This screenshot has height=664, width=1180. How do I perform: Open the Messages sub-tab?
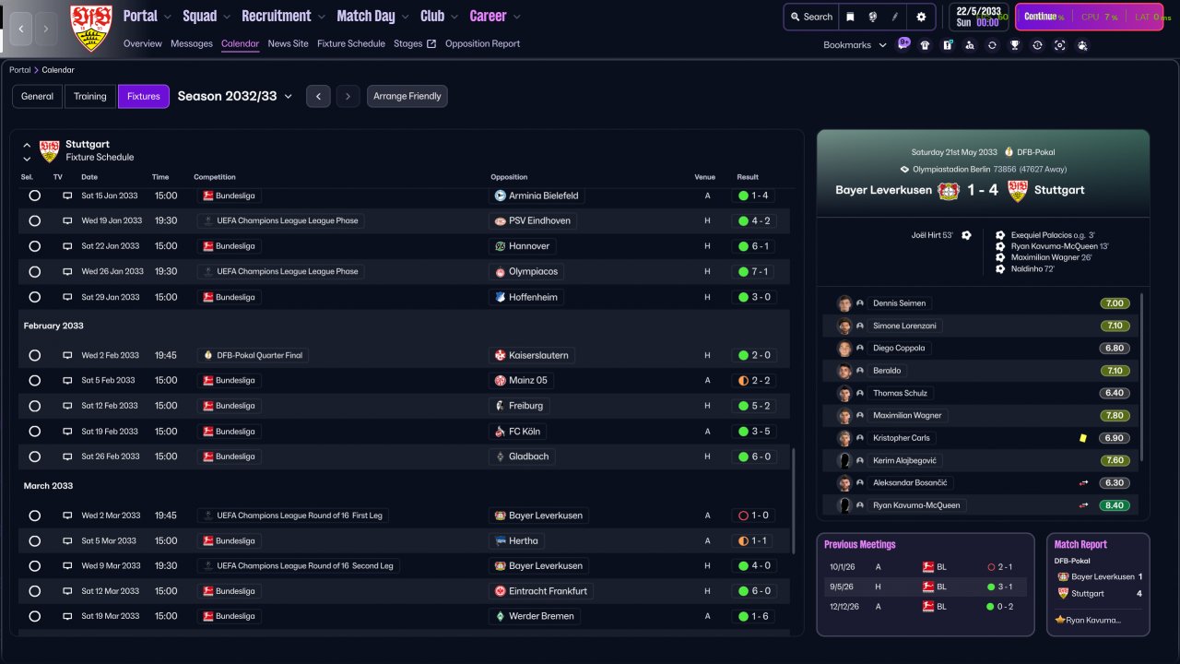coord(192,43)
